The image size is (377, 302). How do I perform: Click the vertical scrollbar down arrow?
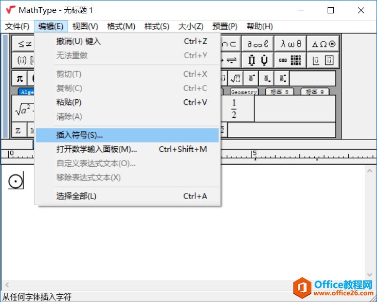pos(370,275)
